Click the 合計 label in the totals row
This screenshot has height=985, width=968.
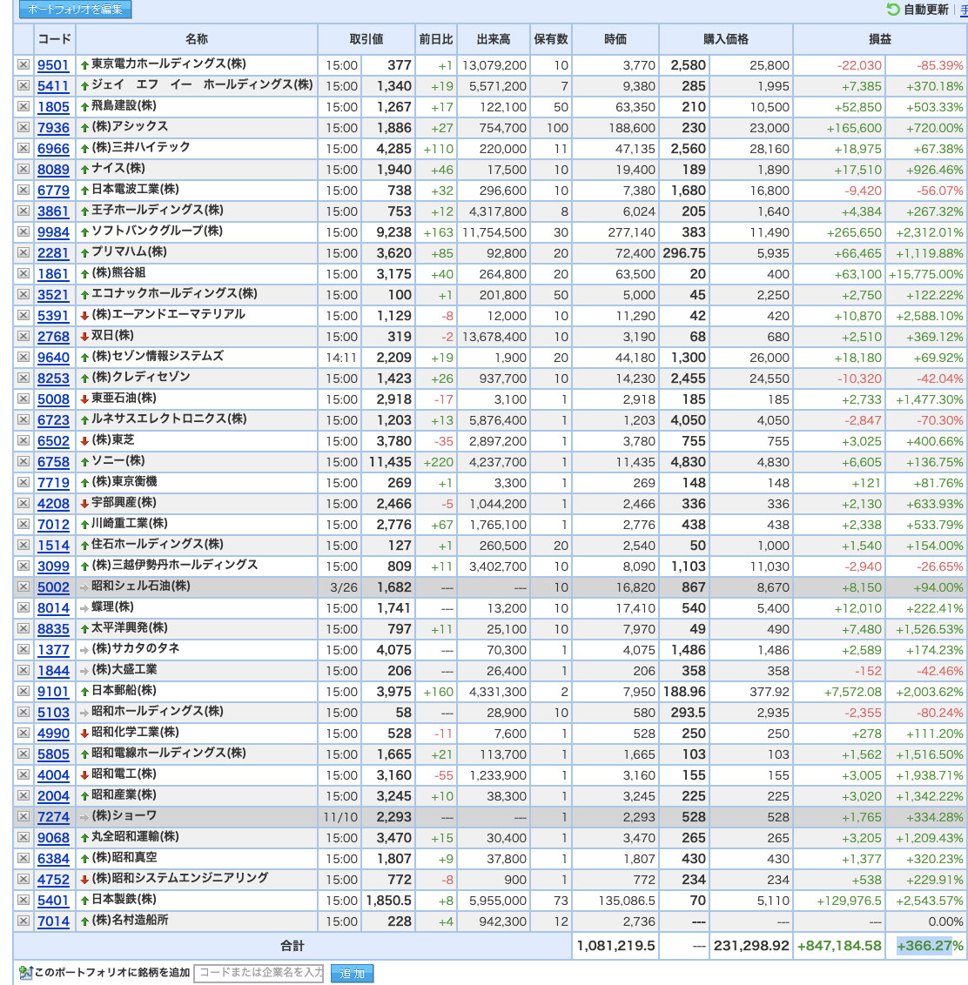pos(292,946)
